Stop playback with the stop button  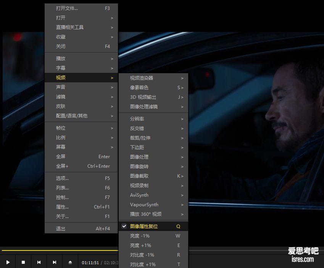23,262
